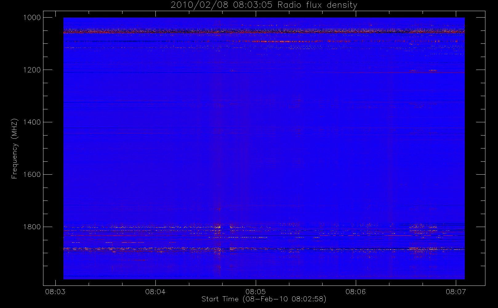The height and width of the screenshot is (308, 498).
Task: Click the 1000 frequency axis label
Action: click(32, 18)
